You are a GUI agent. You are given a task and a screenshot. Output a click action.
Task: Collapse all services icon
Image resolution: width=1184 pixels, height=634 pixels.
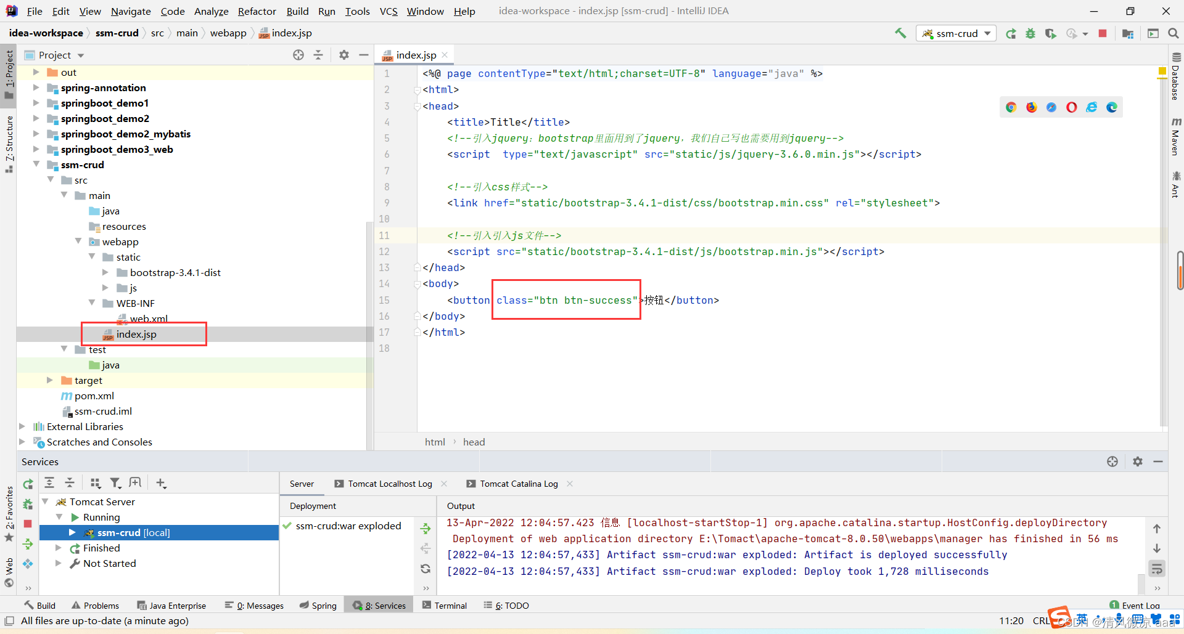tap(70, 483)
